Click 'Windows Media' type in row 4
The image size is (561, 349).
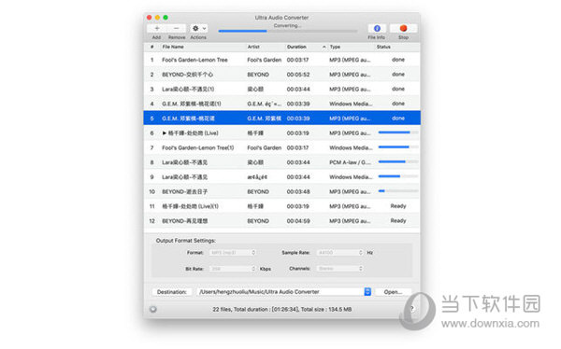pos(351,104)
